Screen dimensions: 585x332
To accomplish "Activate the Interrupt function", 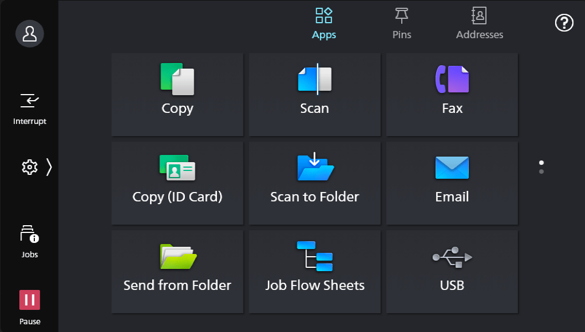I will coord(29,108).
